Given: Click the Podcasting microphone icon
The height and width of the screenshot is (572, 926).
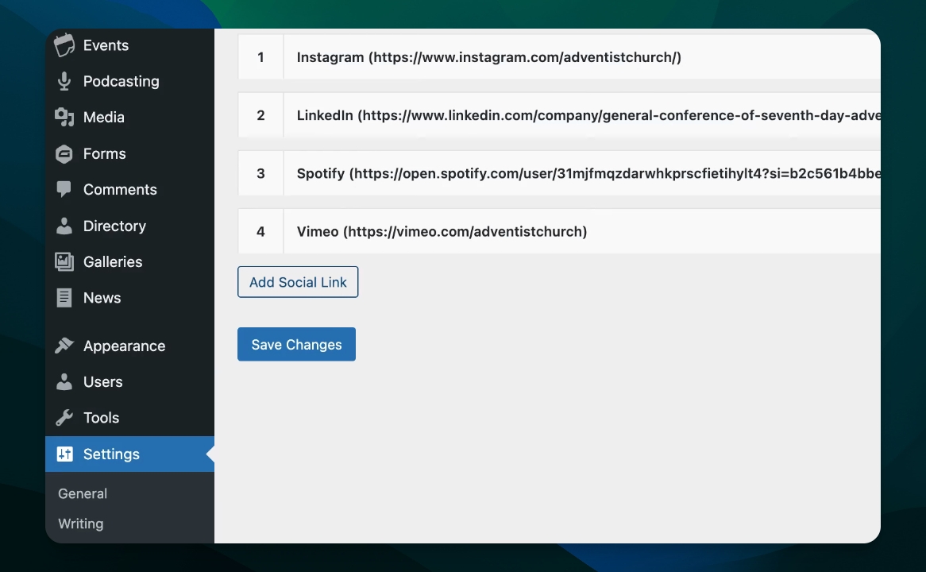Looking at the screenshot, I should click(x=64, y=81).
